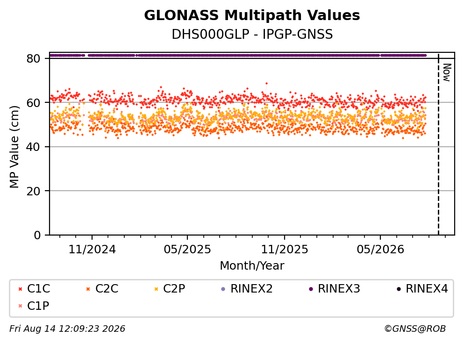Click the RINEX2 legend dot
Screen dimensions: 464x343
tap(223, 289)
